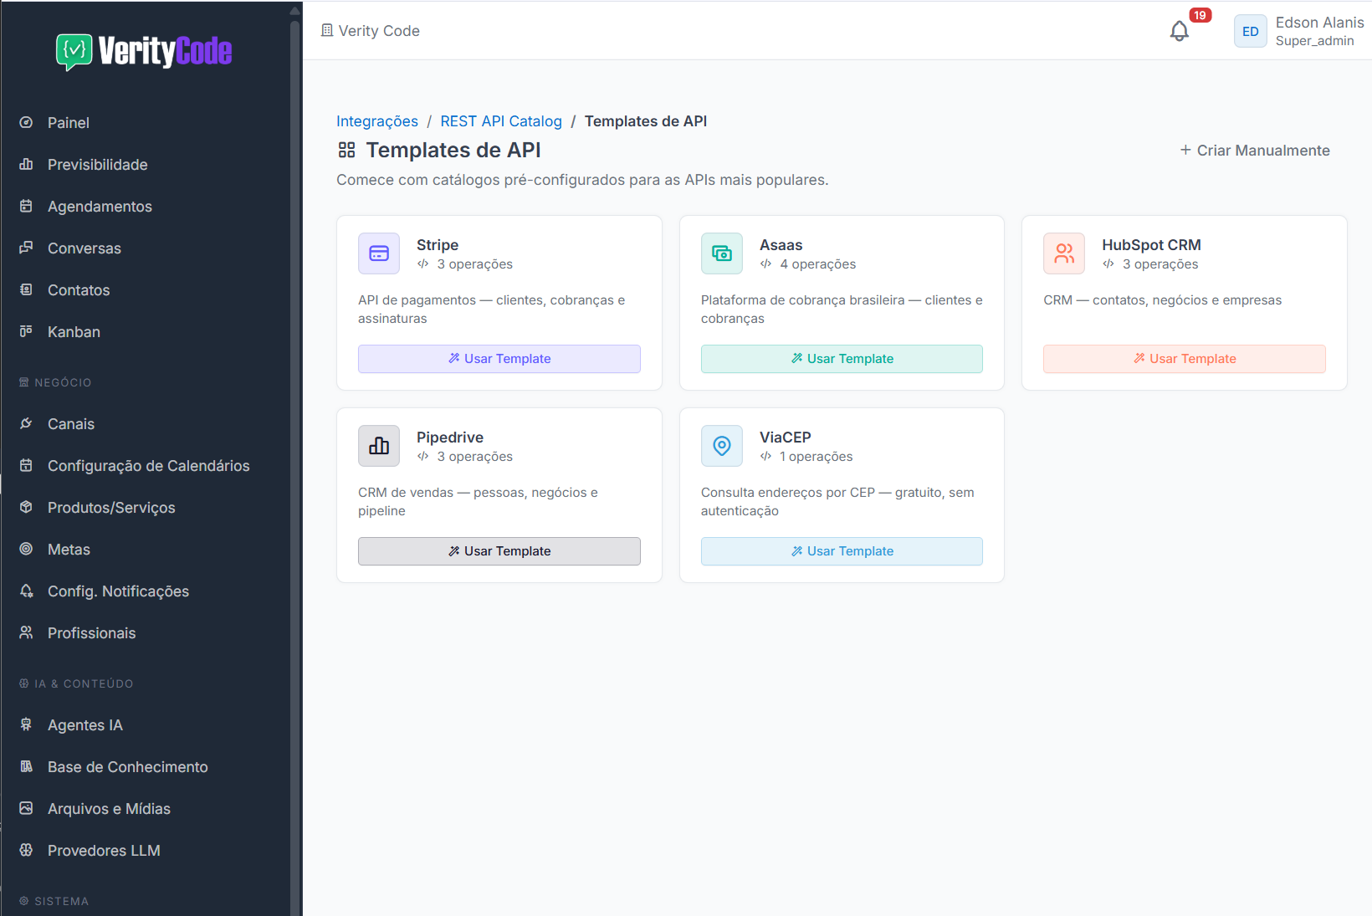Follow the Integrações breadcrumb link
Viewport: 1372px width, 916px height.
pos(377,121)
